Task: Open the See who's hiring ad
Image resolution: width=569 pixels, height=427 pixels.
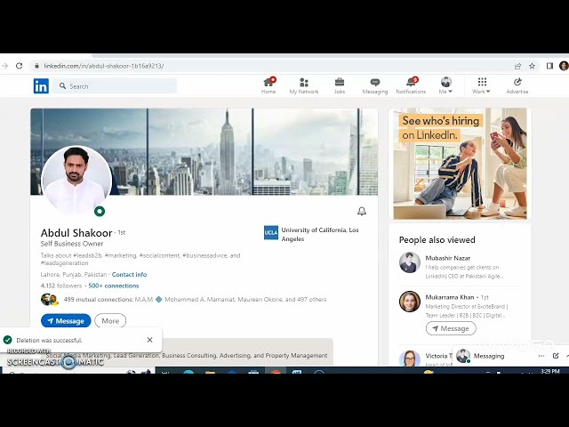Action: 461,164
